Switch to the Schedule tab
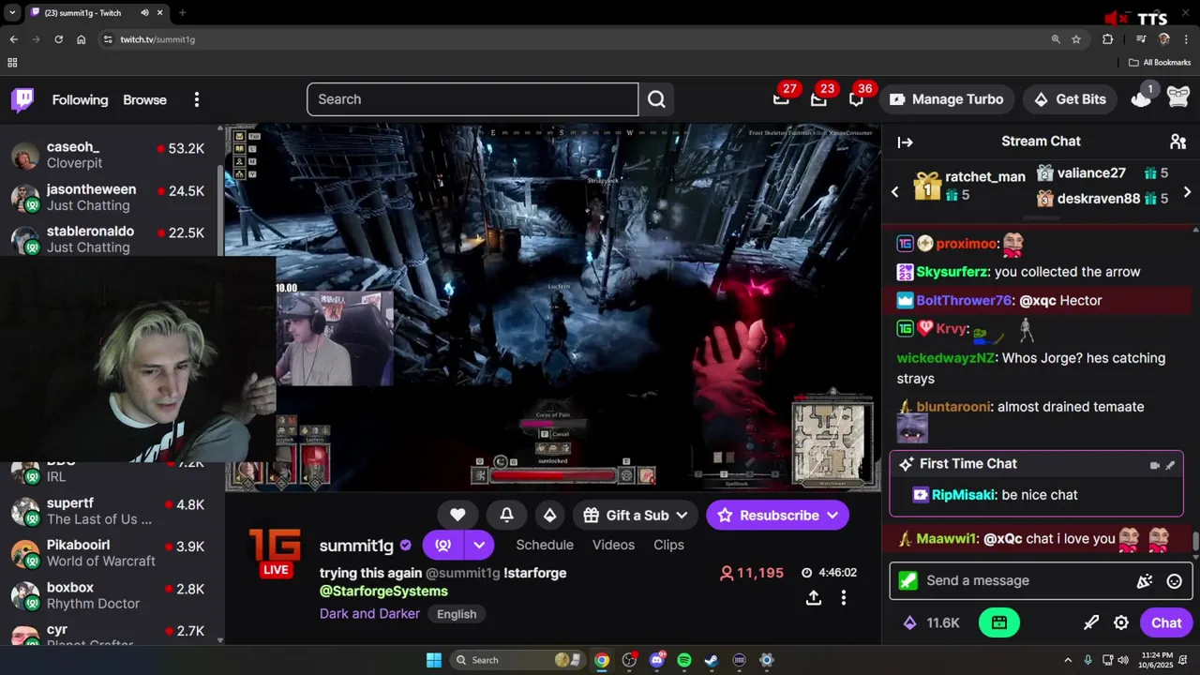The image size is (1200, 675). tap(545, 545)
